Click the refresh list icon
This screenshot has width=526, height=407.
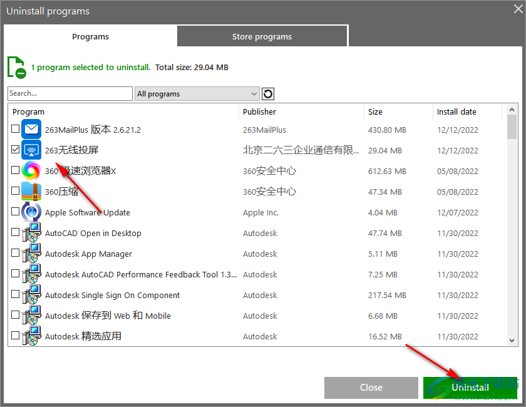coord(268,94)
